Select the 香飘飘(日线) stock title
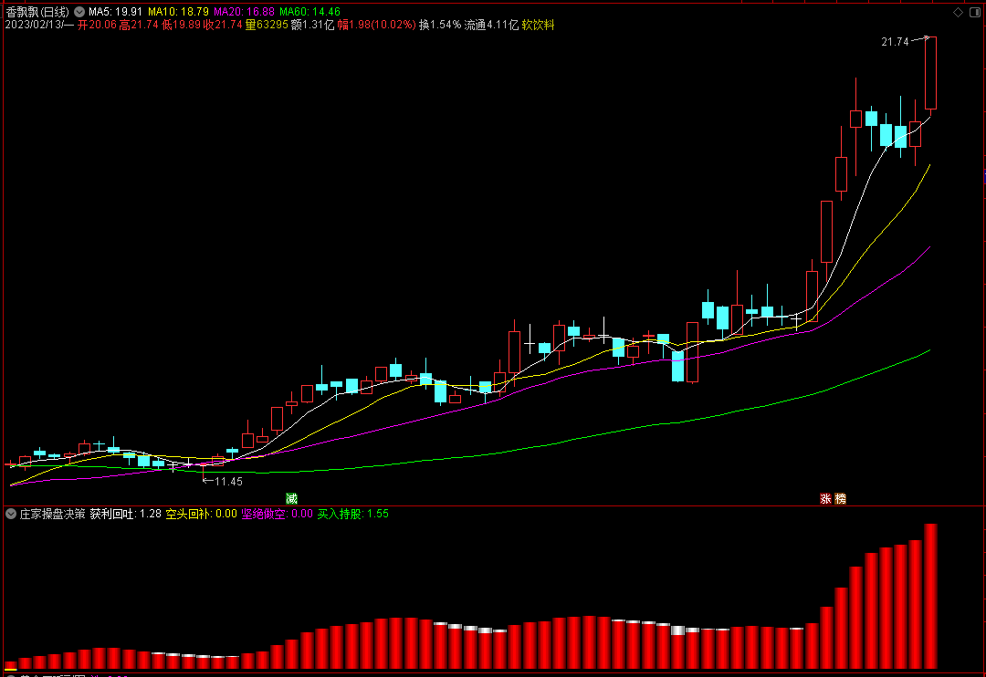This screenshot has height=677, width=986. (37, 12)
